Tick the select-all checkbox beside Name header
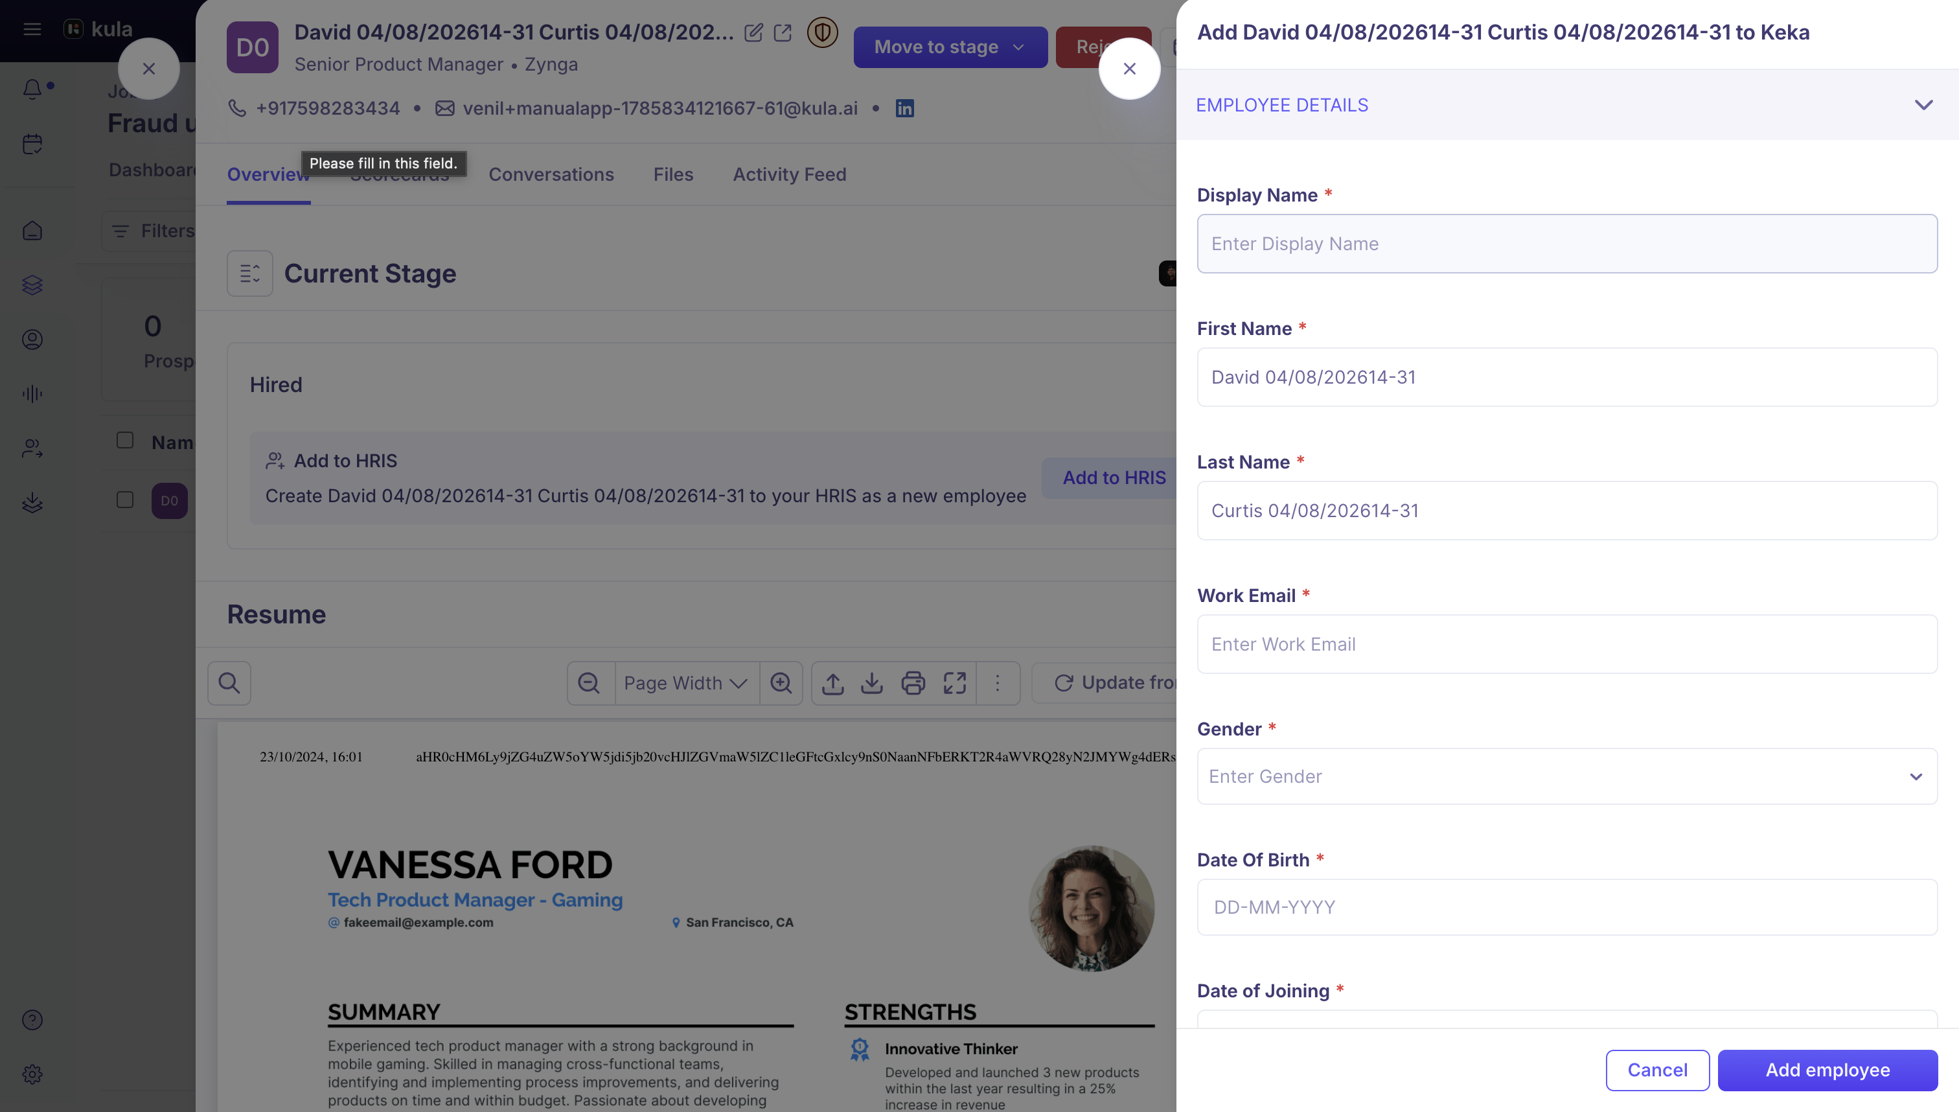 [124, 440]
